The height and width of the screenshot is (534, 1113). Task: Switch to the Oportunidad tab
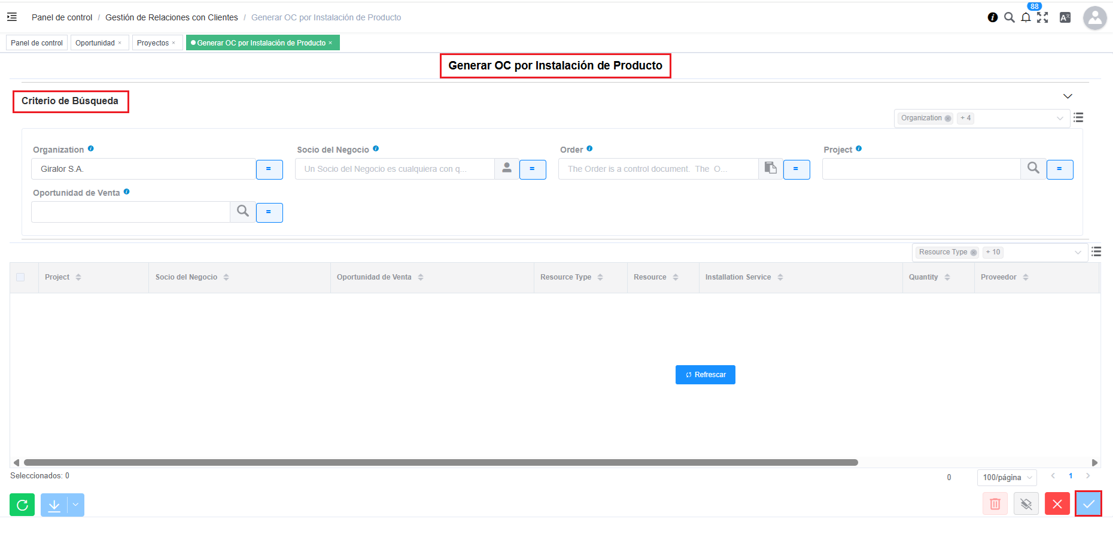pyautogui.click(x=95, y=43)
